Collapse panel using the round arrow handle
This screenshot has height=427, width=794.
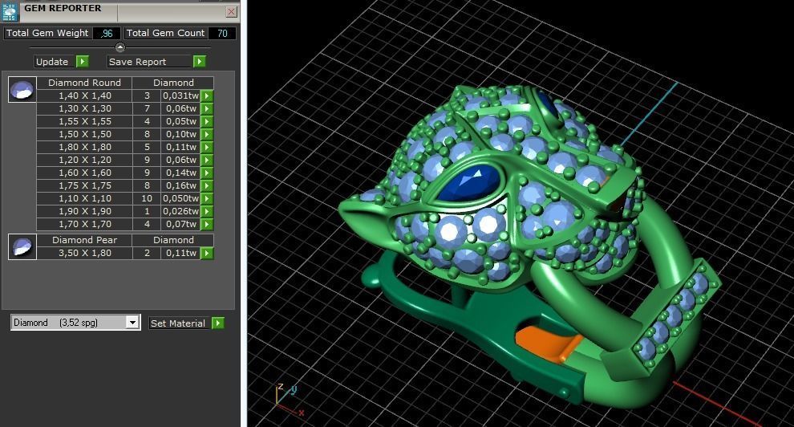[x=120, y=47]
